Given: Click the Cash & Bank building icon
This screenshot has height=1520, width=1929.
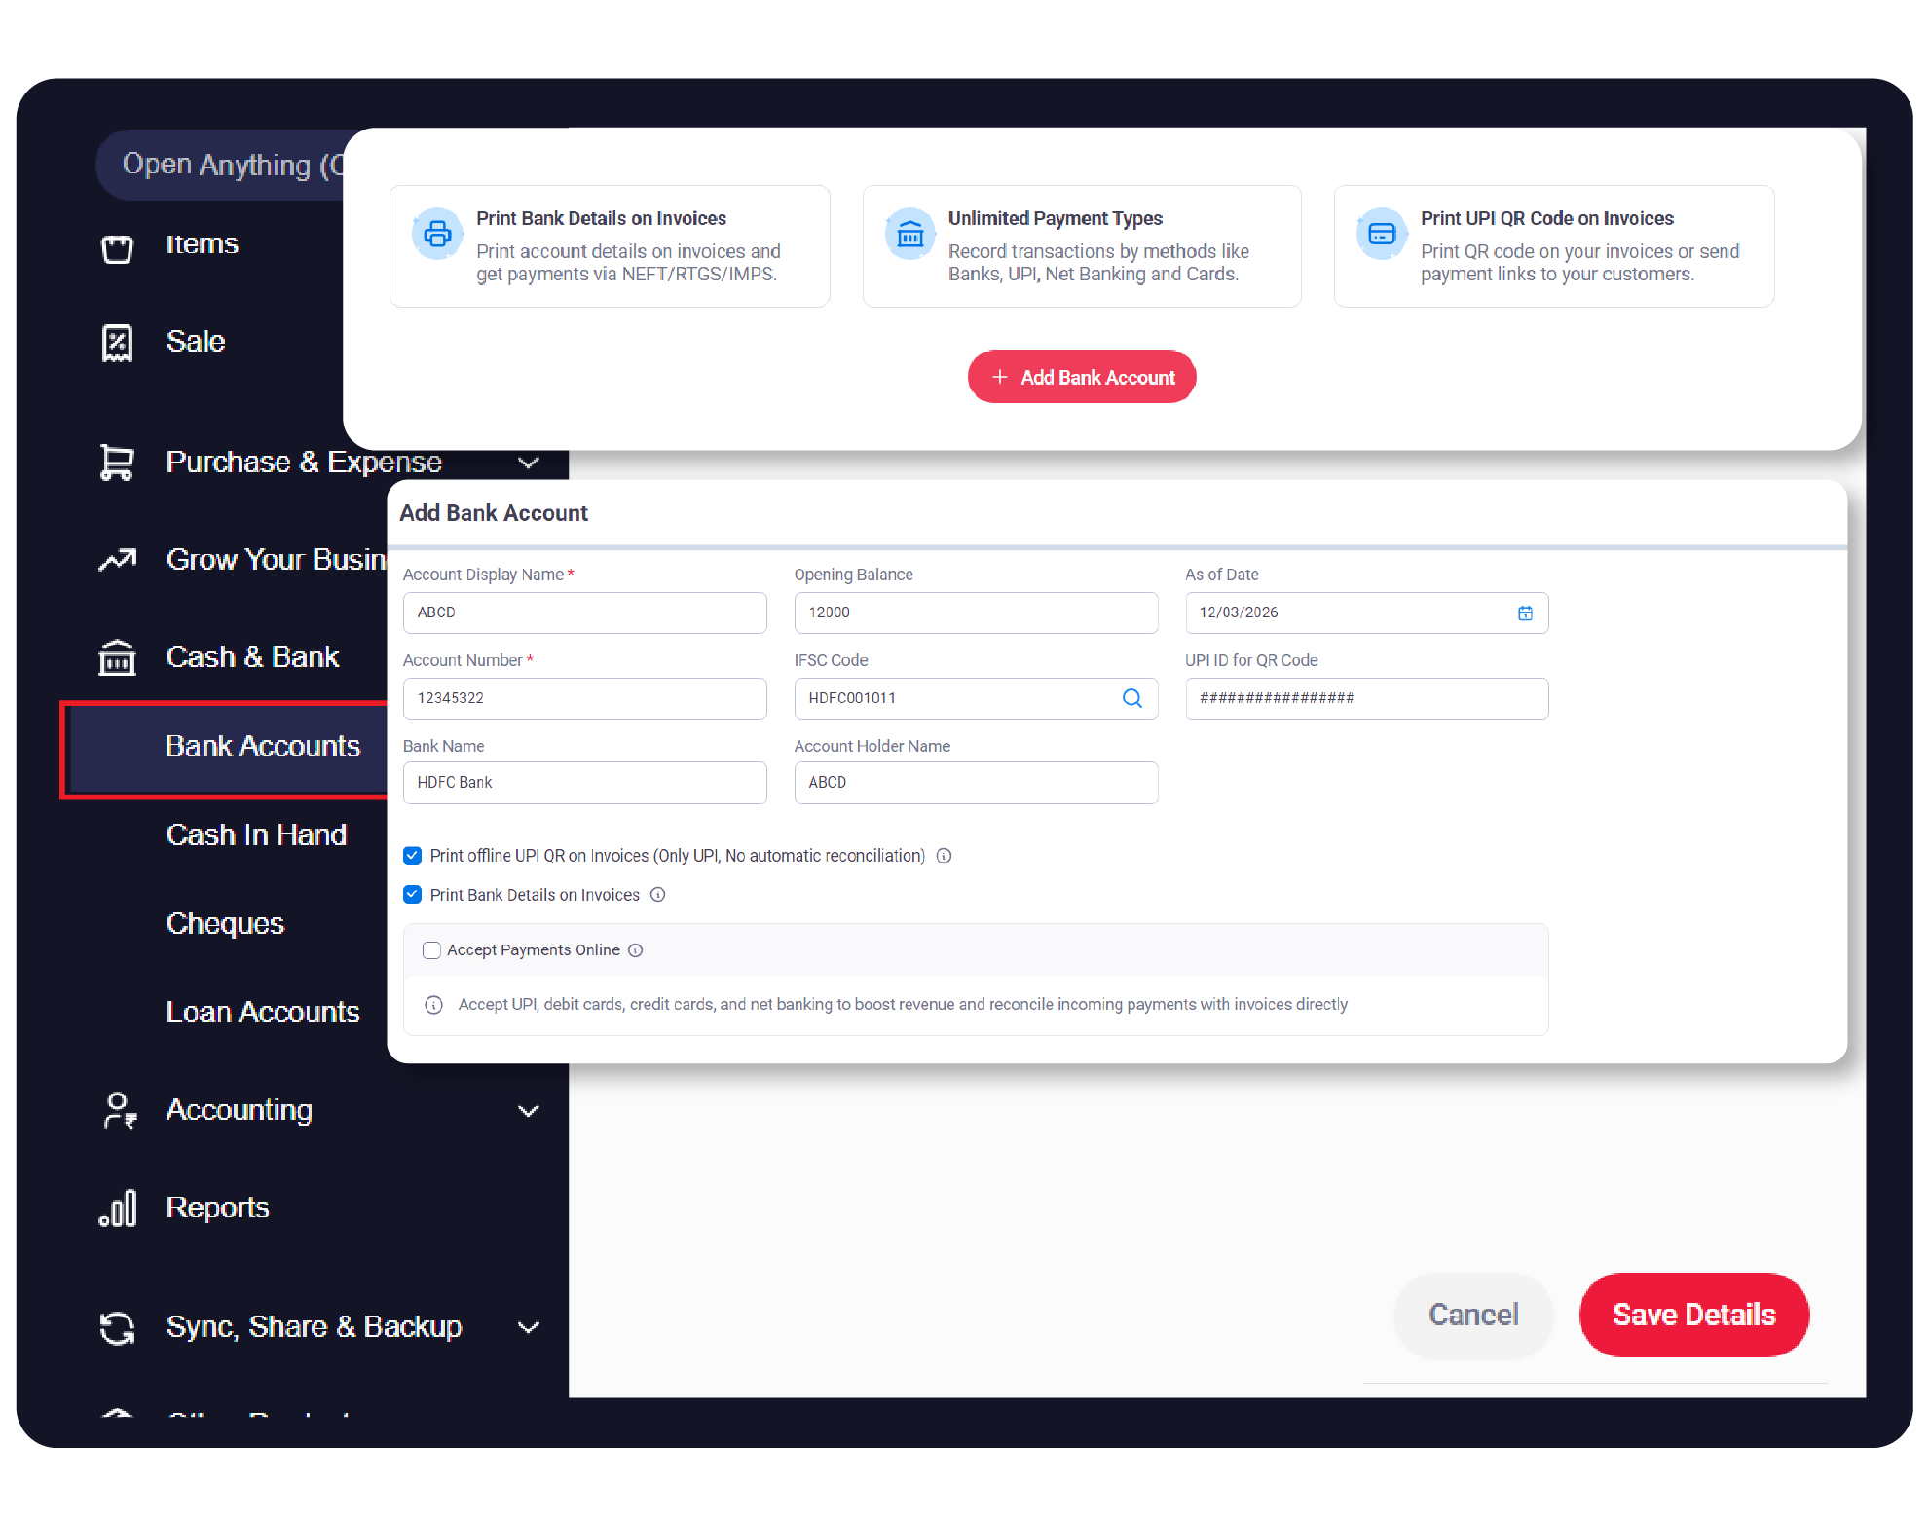Looking at the screenshot, I should (x=117, y=657).
